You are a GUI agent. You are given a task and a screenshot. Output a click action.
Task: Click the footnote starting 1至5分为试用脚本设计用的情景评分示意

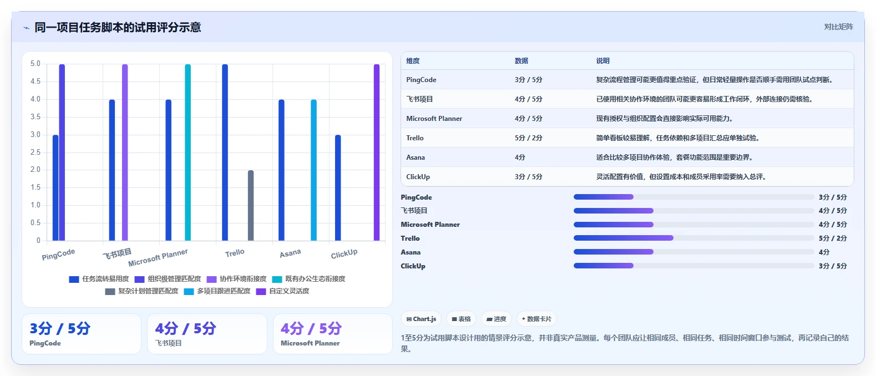[625, 343]
